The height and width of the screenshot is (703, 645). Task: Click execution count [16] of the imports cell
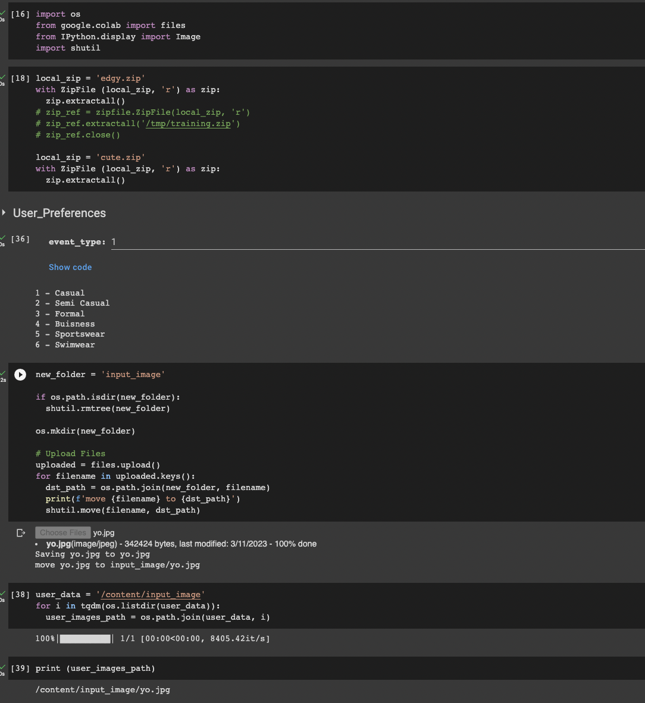[x=20, y=14]
